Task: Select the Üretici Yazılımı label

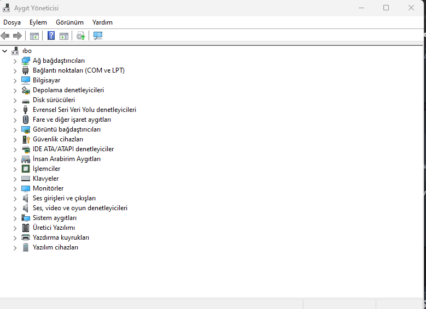Action: tap(54, 228)
